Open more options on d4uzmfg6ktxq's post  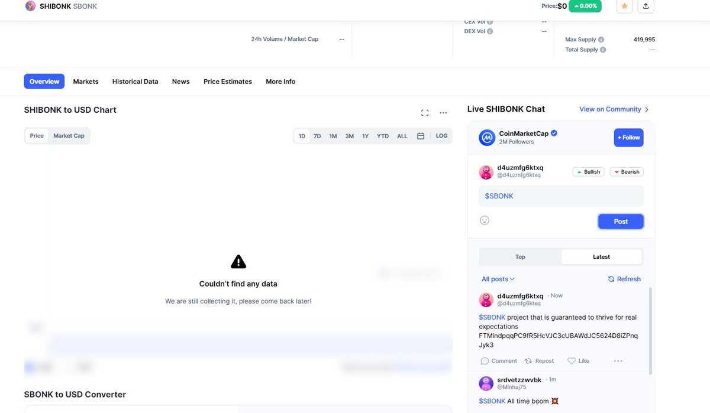coord(618,361)
